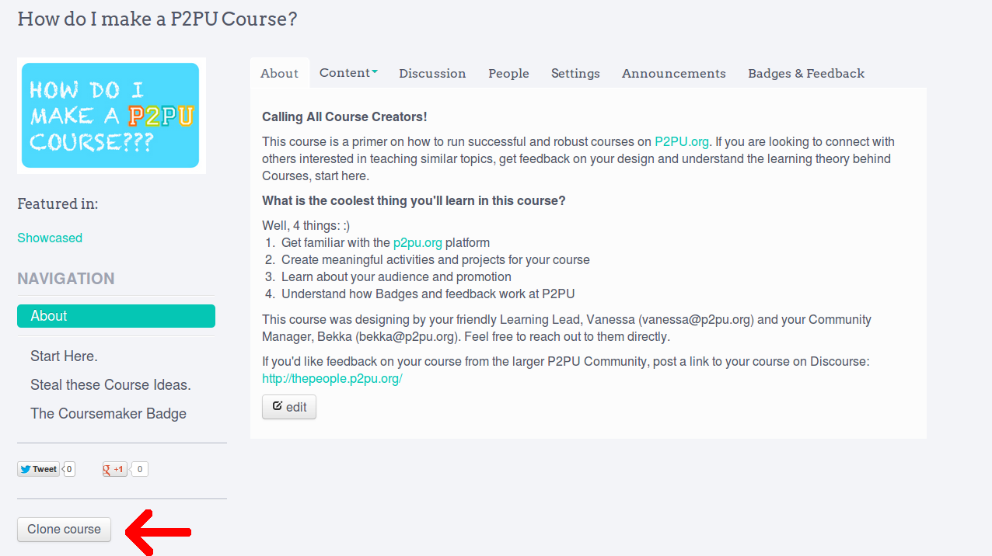Go to Start Here. navigation item
Screen dimensions: 992x556
click(64, 356)
